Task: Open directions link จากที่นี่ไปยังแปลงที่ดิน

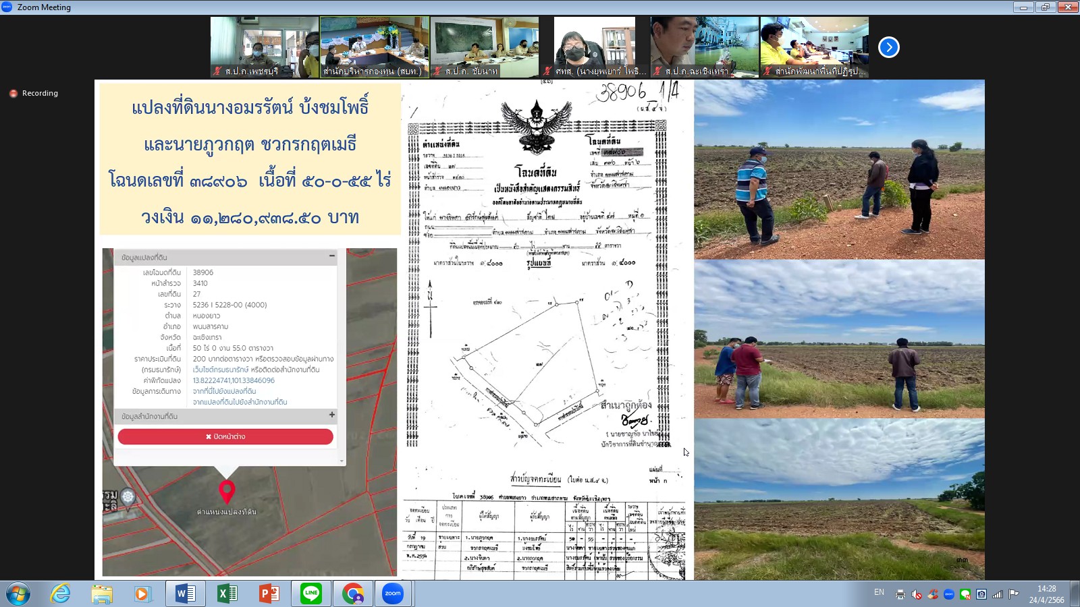Action: [224, 391]
